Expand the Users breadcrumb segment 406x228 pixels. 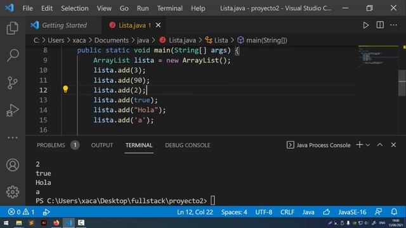click(x=56, y=41)
